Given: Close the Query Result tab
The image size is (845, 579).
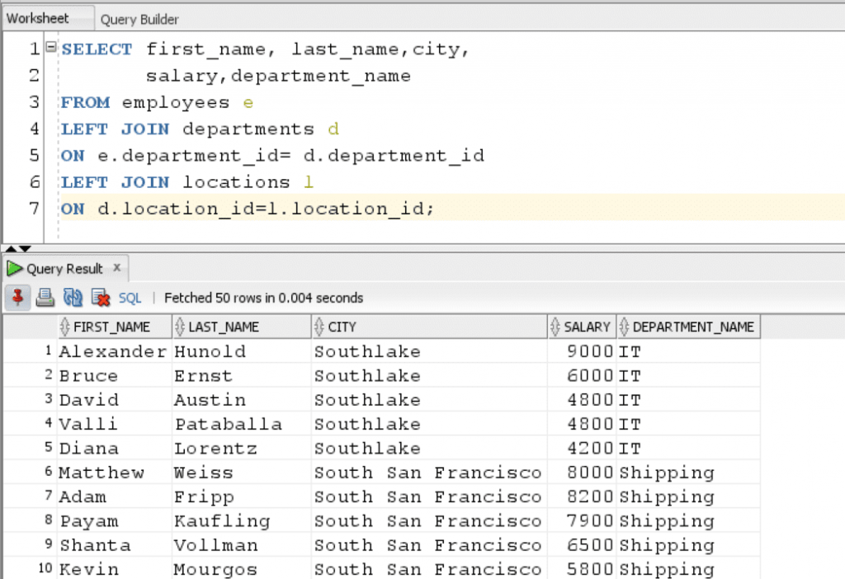Looking at the screenshot, I should (116, 268).
